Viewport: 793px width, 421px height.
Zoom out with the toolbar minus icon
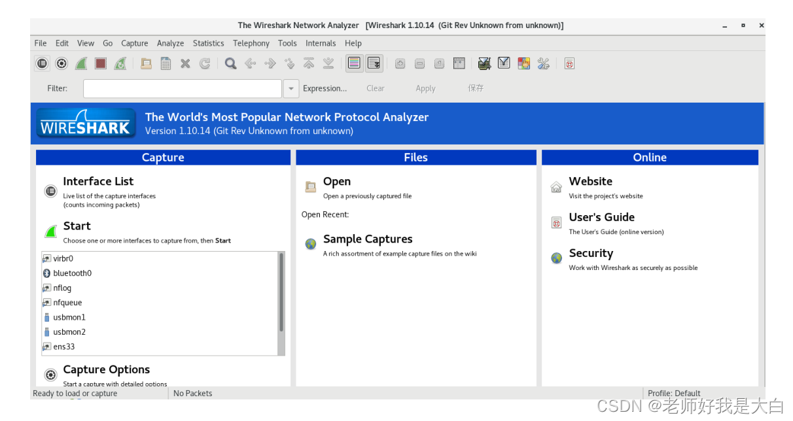point(419,63)
